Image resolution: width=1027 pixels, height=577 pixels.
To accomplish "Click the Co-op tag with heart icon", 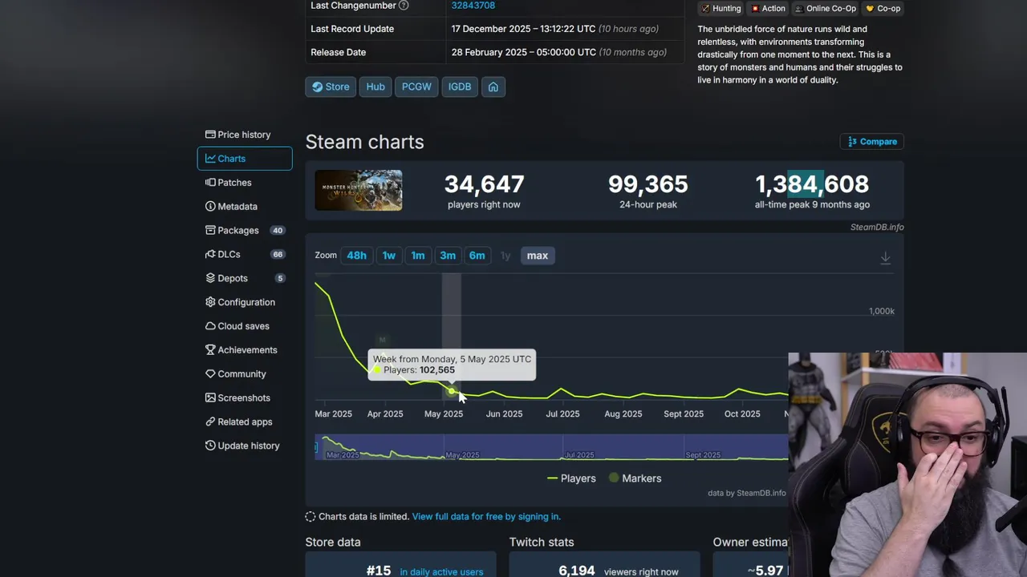I will pos(883,8).
